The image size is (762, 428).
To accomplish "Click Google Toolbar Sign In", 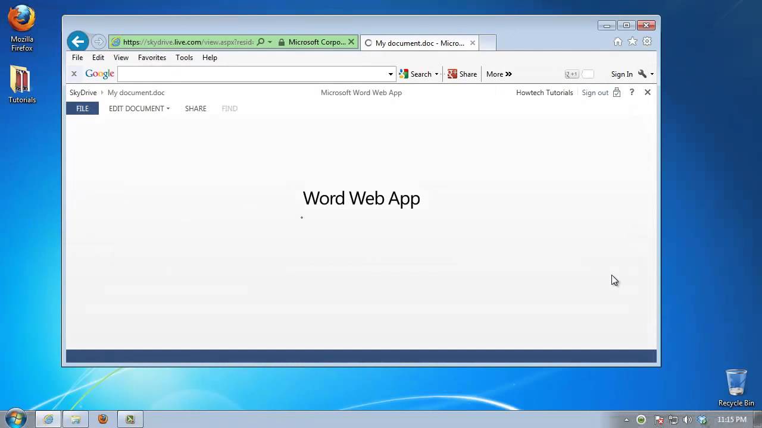I will (622, 74).
